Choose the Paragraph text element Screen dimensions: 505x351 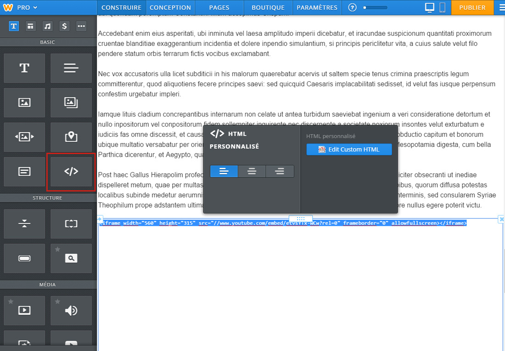pyautogui.click(x=71, y=68)
